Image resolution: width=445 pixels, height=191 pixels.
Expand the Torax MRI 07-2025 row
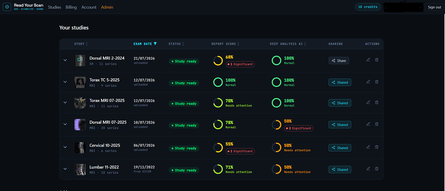[65, 103]
